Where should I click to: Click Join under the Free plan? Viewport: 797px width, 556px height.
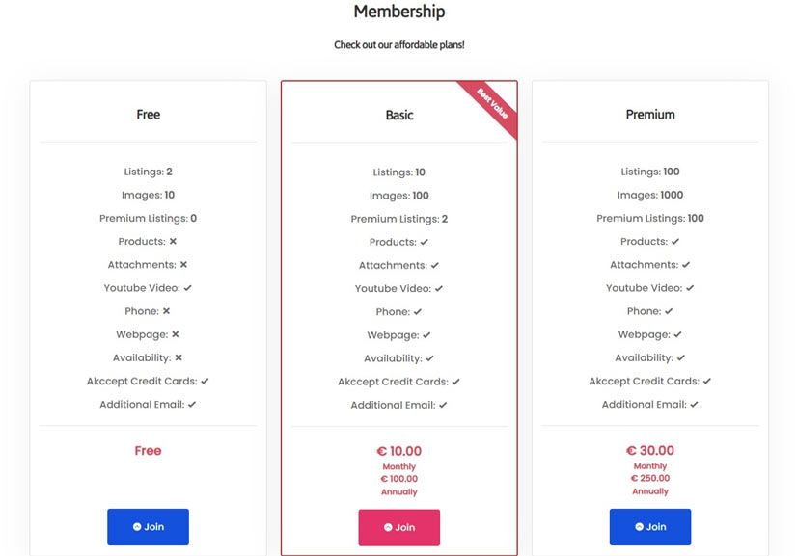coord(148,527)
